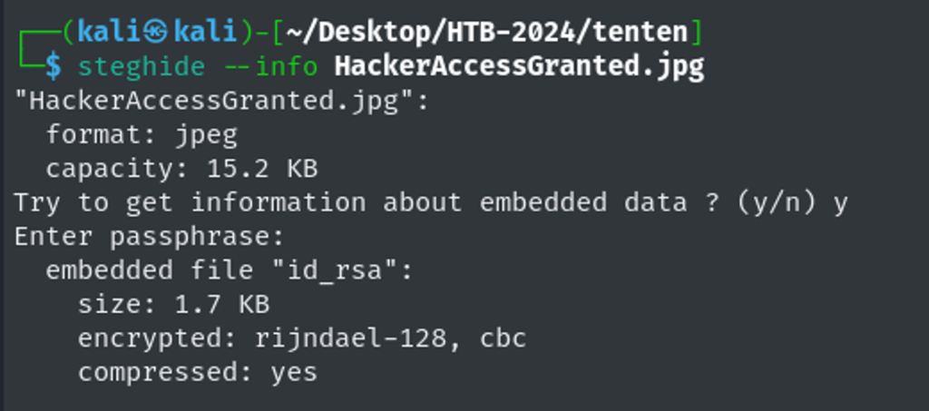
Task: Click the quoted HackerAccessGranted.jpg output line
Action: click(221, 100)
